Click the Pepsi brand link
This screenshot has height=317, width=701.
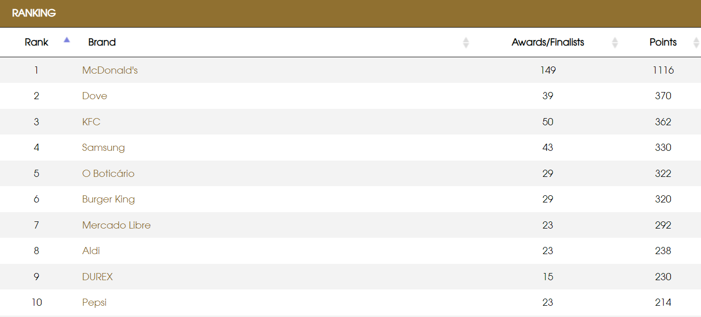pyautogui.click(x=94, y=303)
